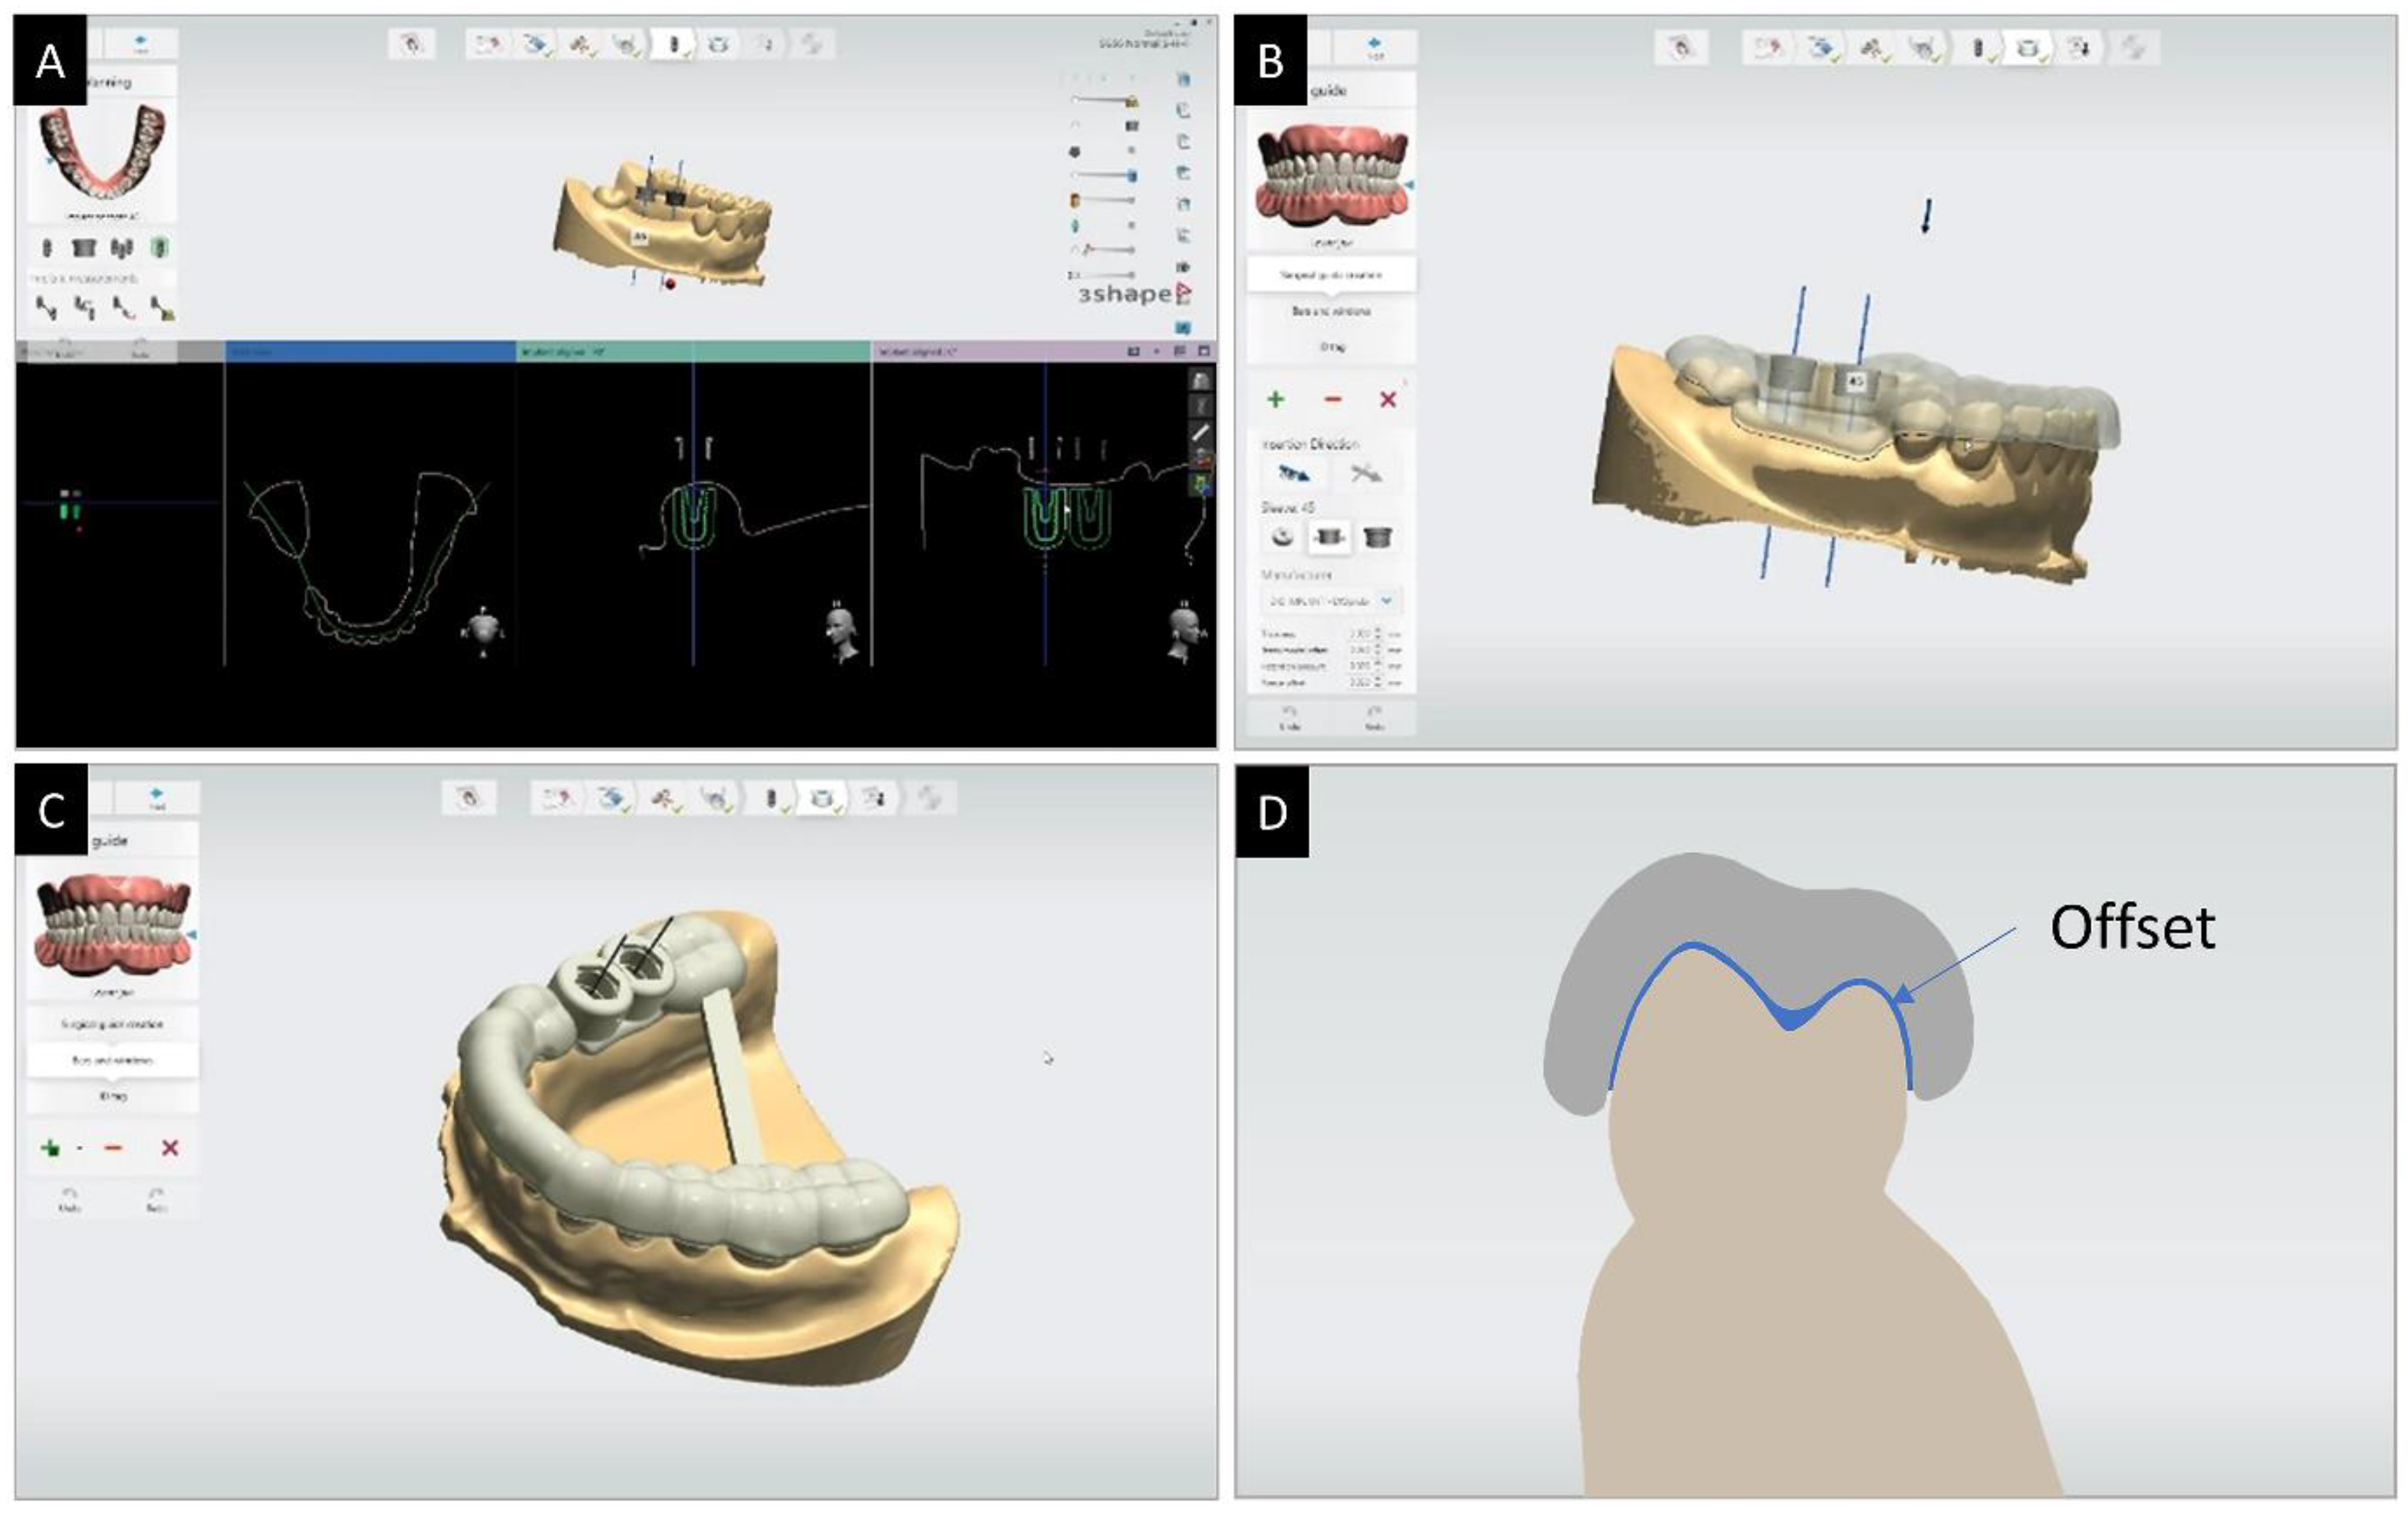Image resolution: width=2408 pixels, height=1516 pixels.
Task: Click the head orientation icon in the axial CT view
Action: [x=484, y=630]
